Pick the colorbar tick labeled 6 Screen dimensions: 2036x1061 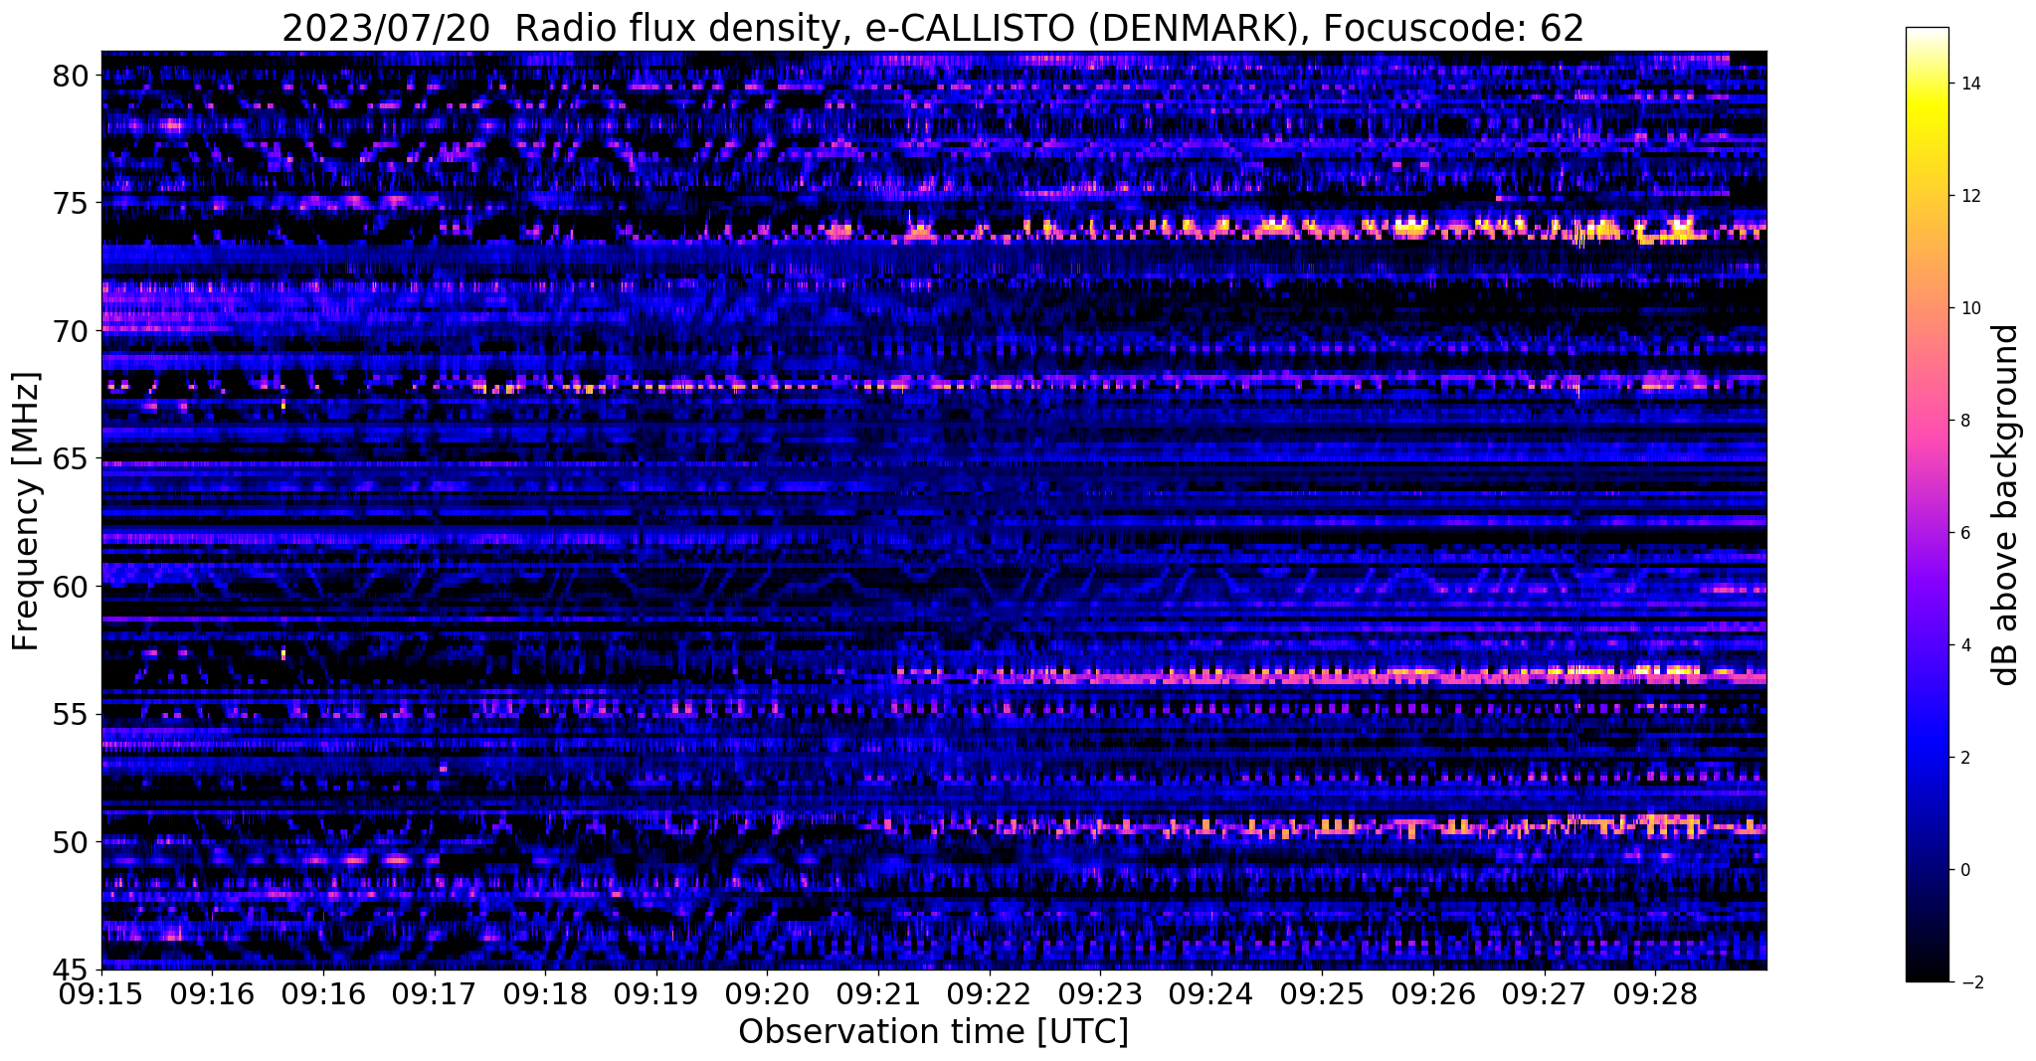pyautogui.click(x=1964, y=533)
